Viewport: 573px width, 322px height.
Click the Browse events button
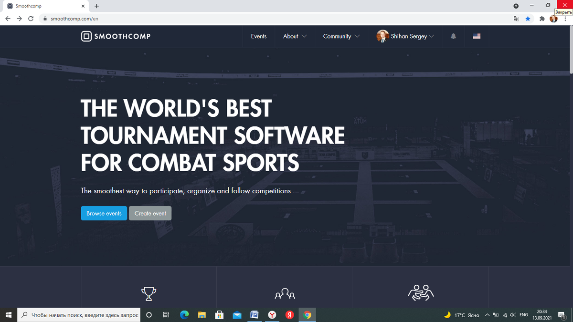tap(104, 213)
